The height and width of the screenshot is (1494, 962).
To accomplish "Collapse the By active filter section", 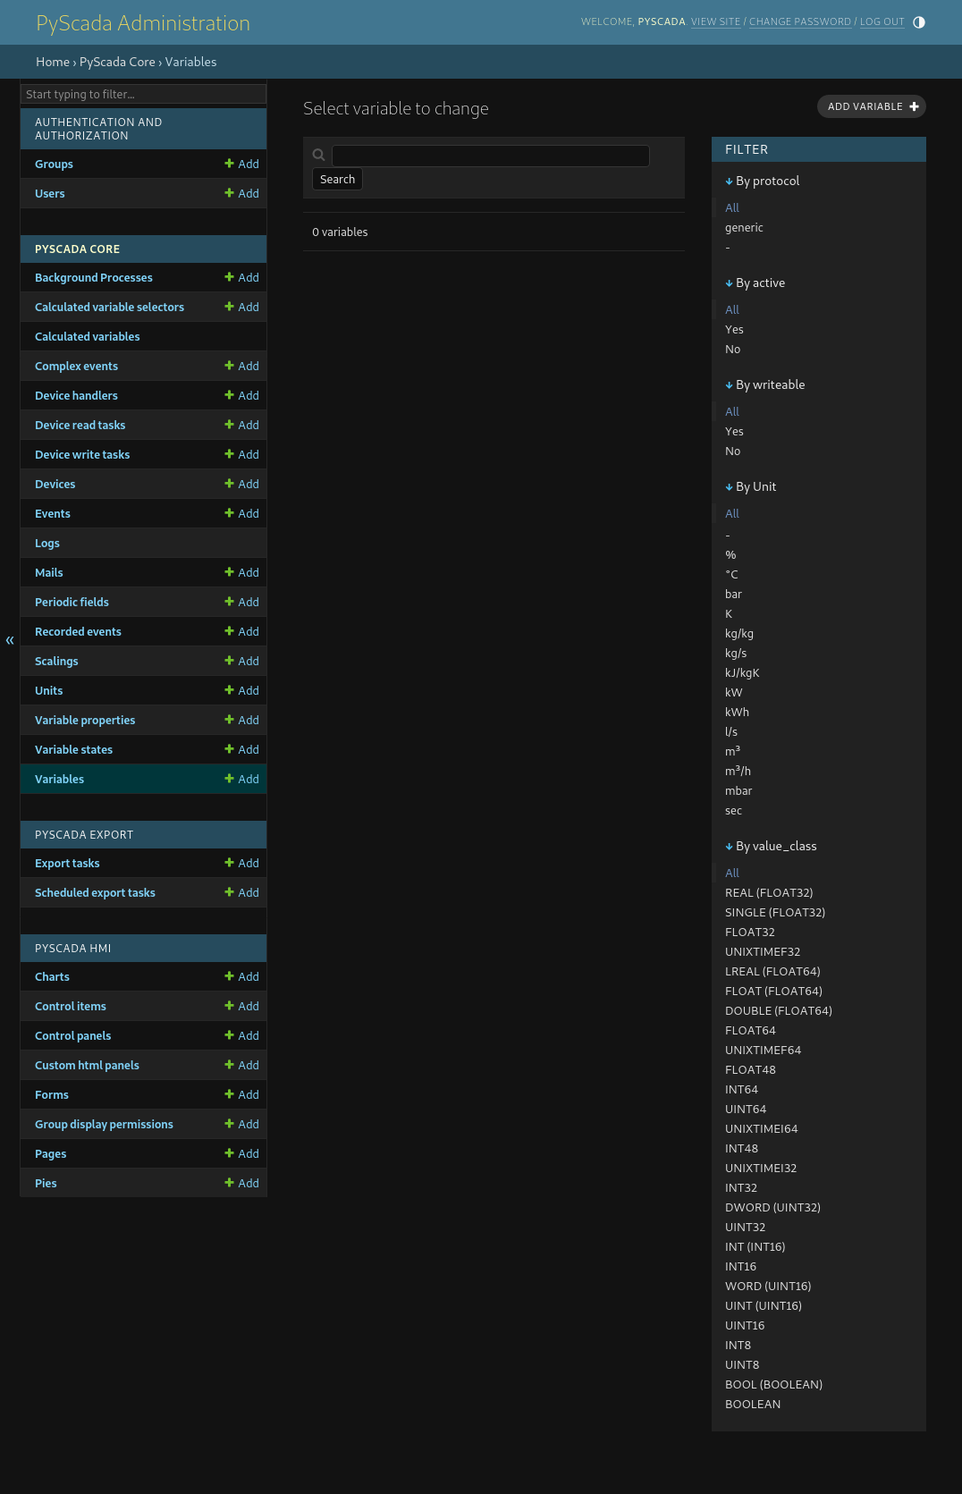I will pos(755,283).
